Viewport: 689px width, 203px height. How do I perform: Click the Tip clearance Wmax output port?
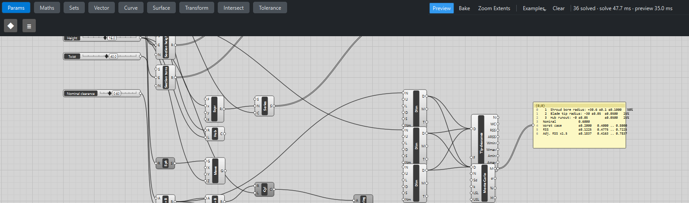498,150
